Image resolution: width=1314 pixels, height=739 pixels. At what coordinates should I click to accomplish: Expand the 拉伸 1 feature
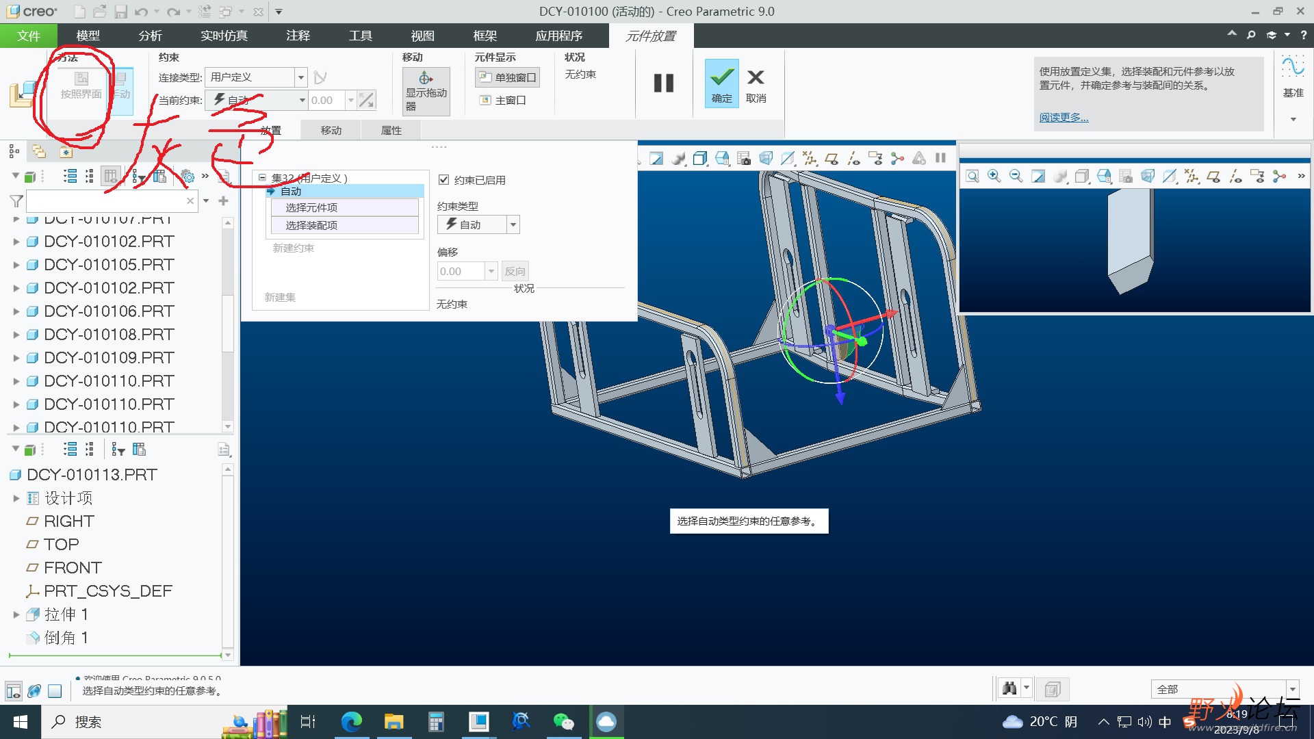tap(16, 614)
